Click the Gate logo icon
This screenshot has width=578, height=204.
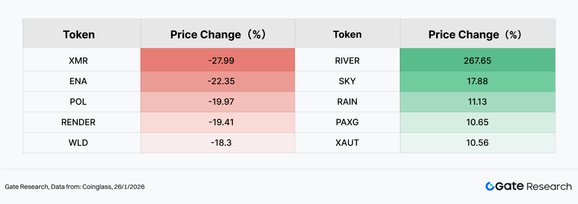point(490,186)
